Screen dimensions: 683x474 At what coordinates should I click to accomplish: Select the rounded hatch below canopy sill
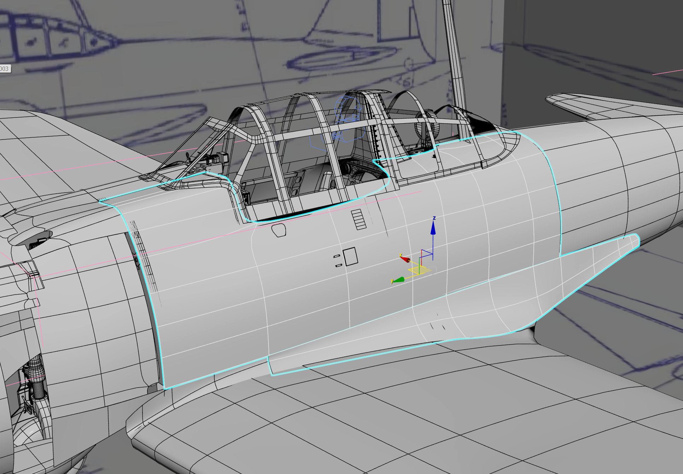pos(279,230)
